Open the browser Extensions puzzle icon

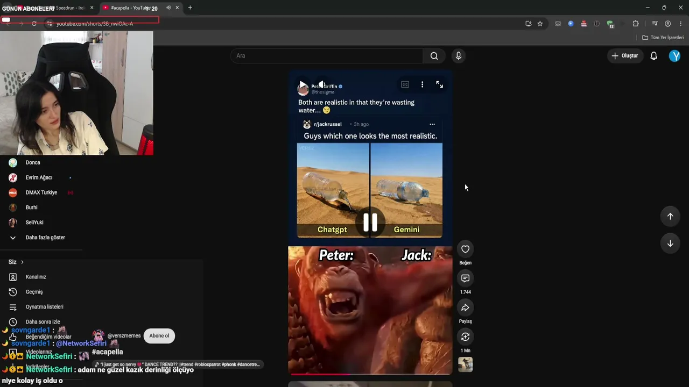pos(636,24)
